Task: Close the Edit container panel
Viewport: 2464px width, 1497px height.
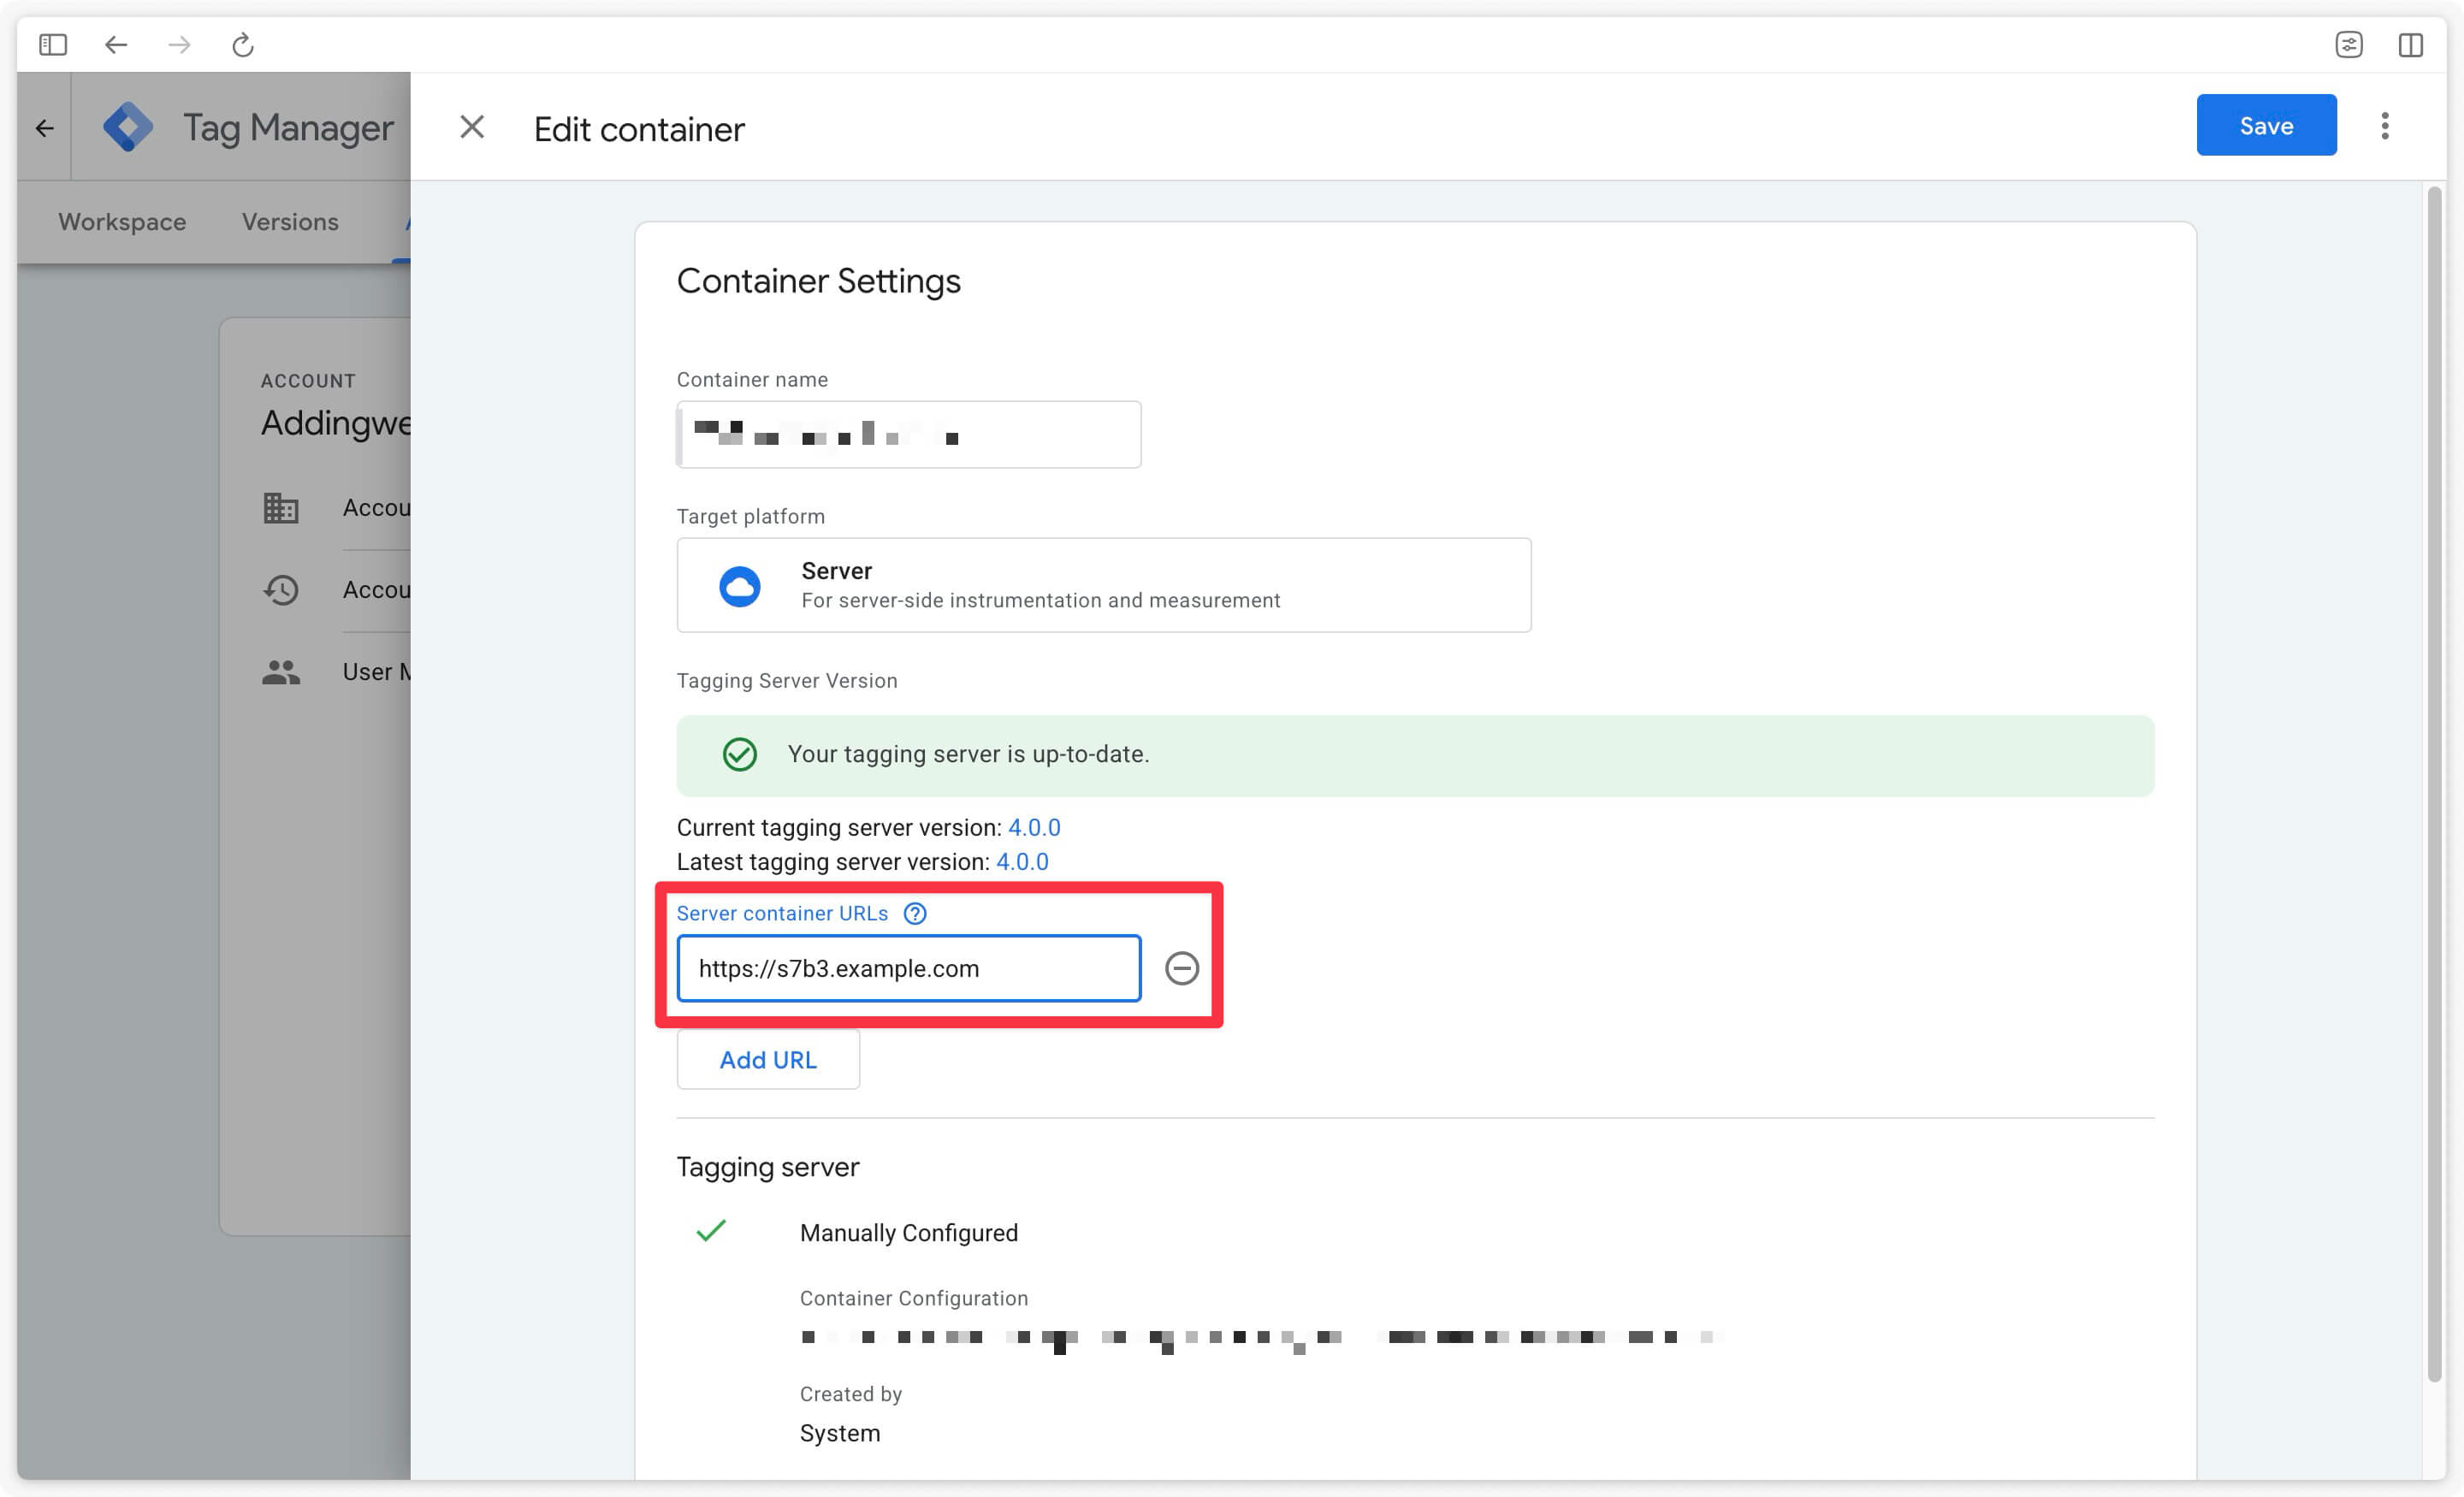Action: click(471, 127)
